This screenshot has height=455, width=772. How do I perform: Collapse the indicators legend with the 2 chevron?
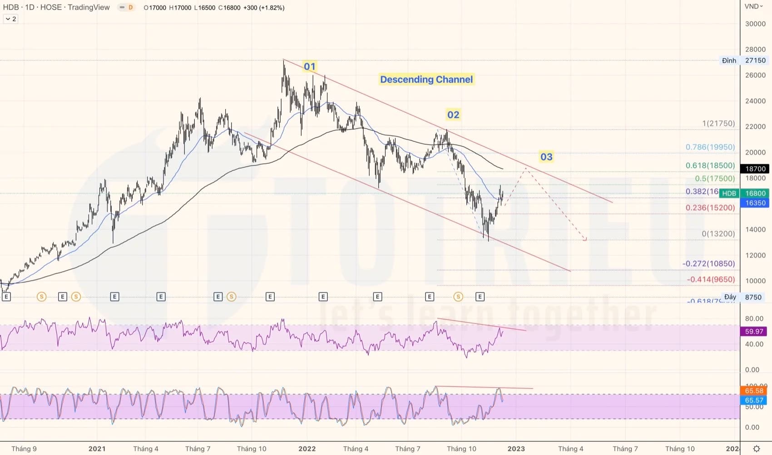(10, 19)
